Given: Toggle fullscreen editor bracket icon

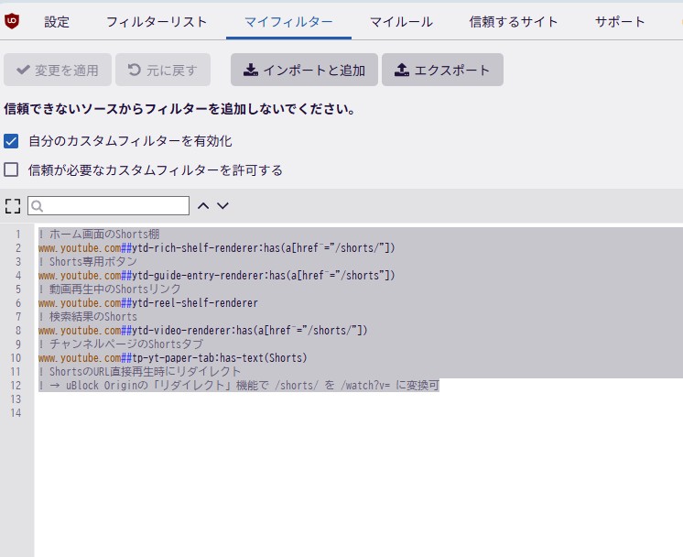Looking at the screenshot, I should point(13,206).
